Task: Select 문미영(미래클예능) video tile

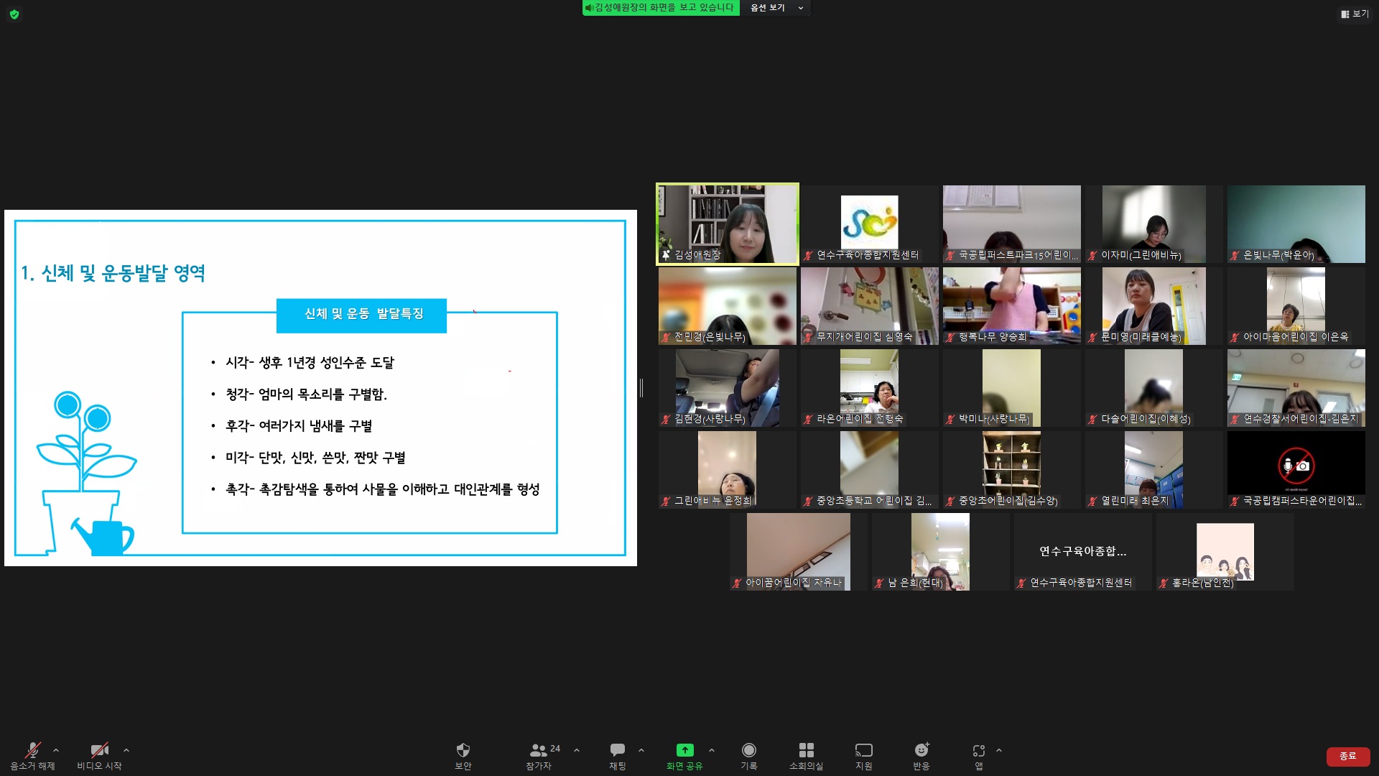Action: pos(1154,306)
